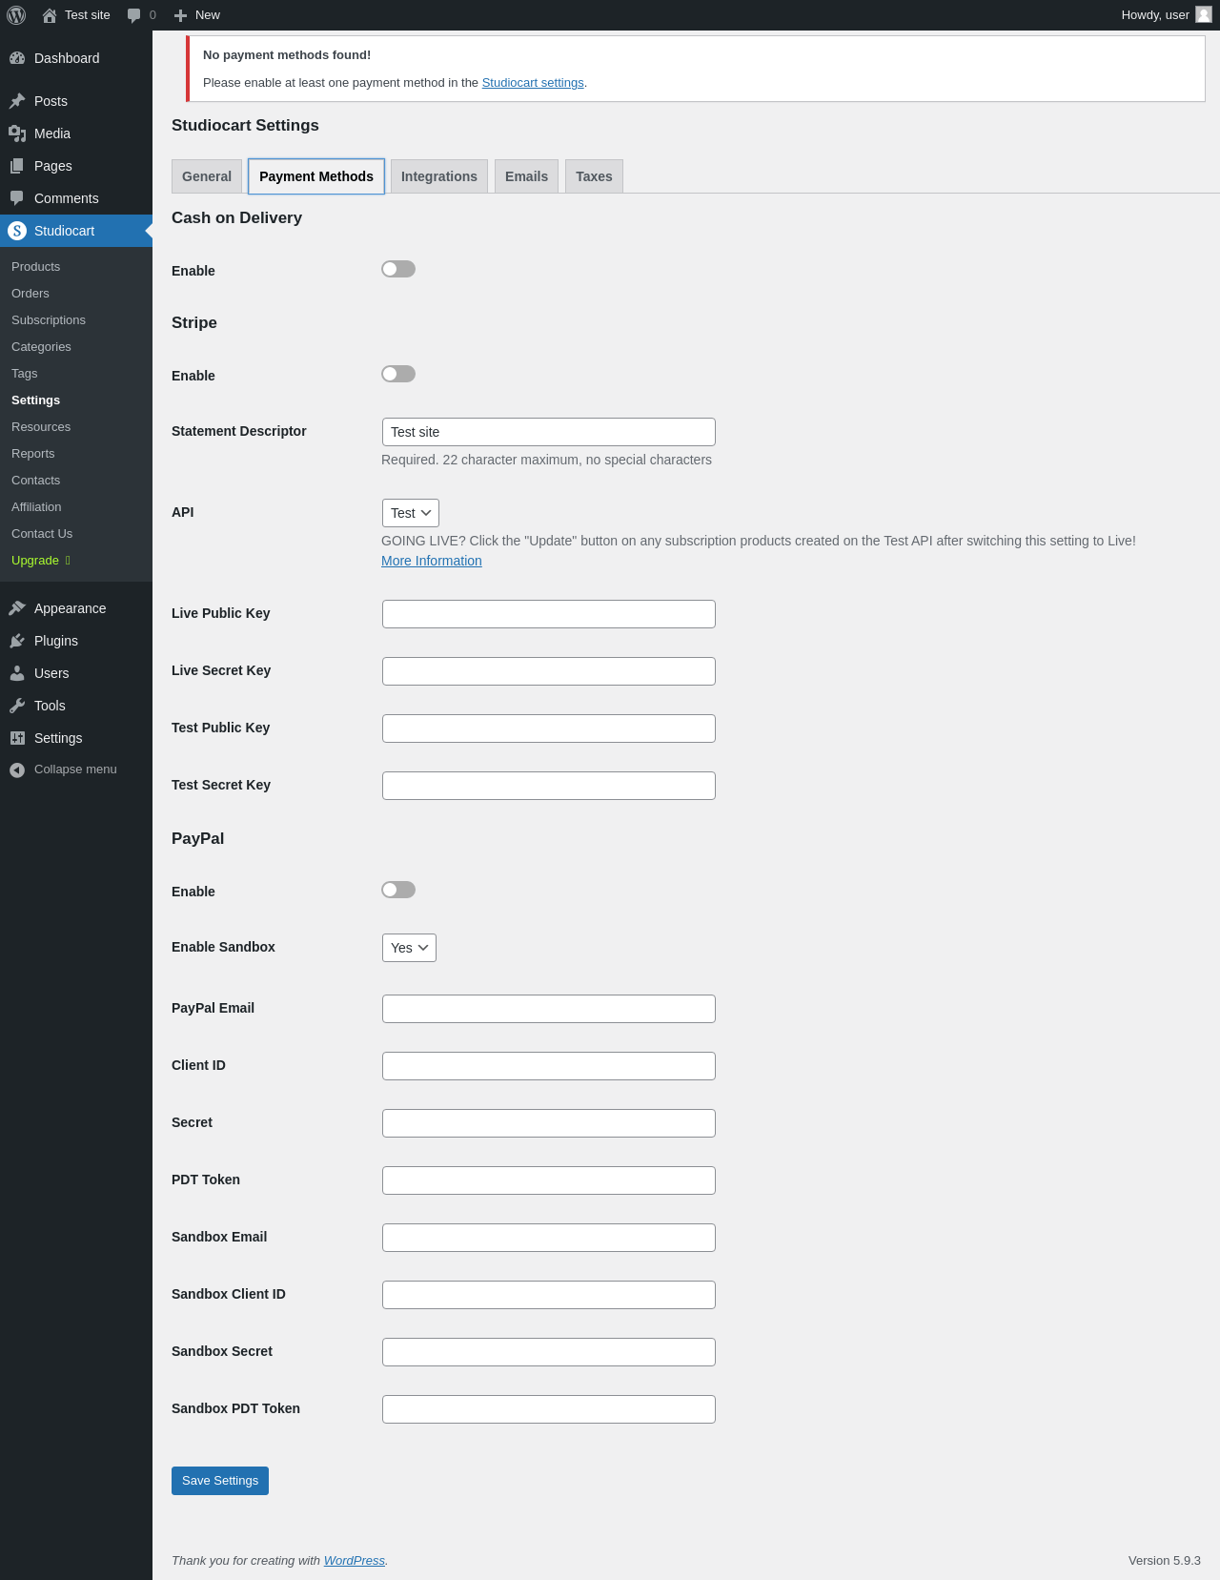Screen dimensions: 1220x1580
Task: Click the Pages icon in sidebar
Action: click(x=17, y=166)
